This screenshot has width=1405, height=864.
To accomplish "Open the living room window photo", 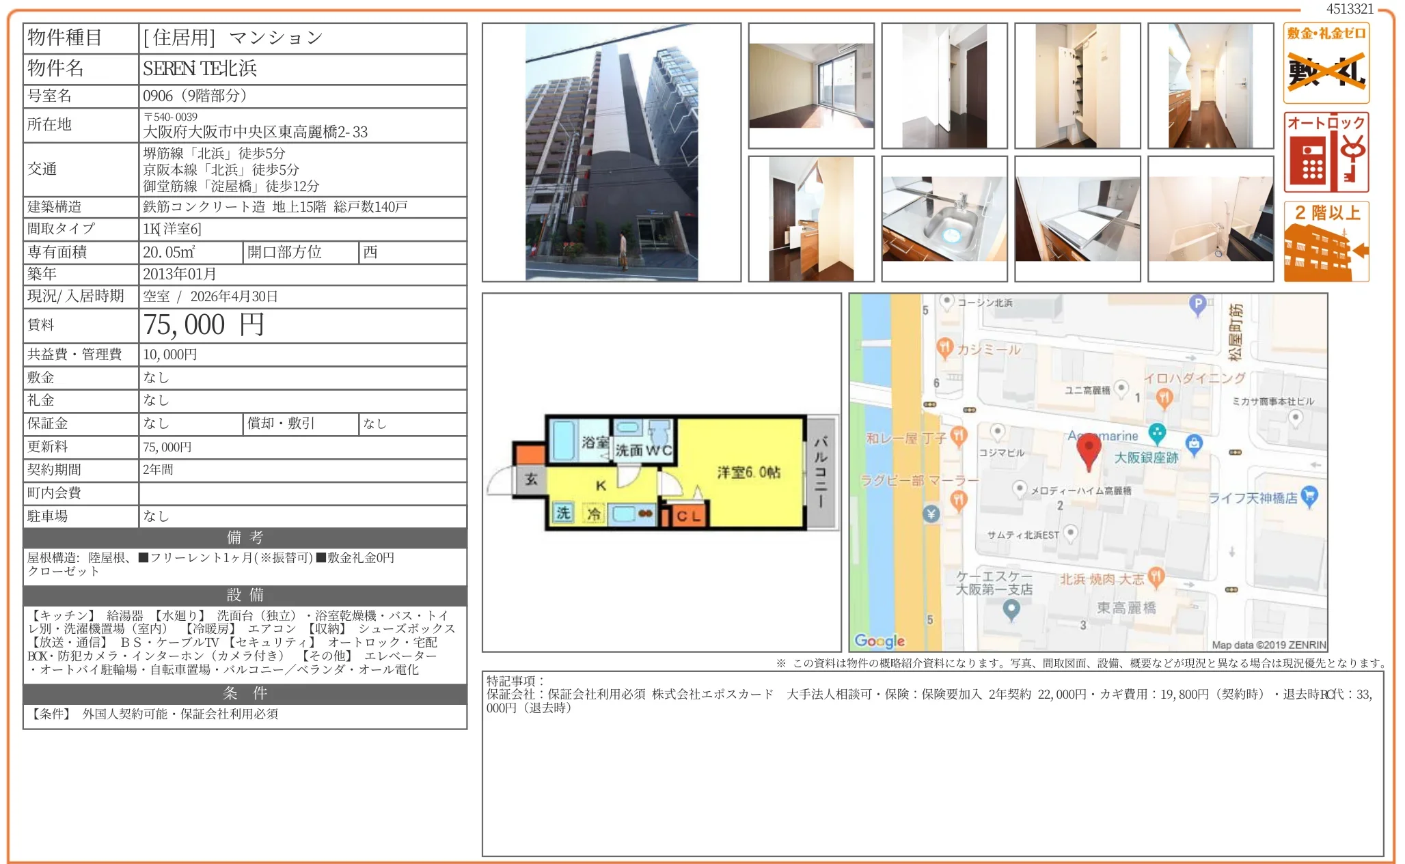I will coord(810,86).
